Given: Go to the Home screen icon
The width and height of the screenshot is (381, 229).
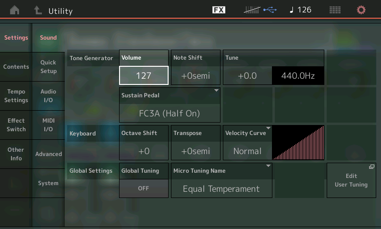Looking at the screenshot, I should tap(15, 10).
